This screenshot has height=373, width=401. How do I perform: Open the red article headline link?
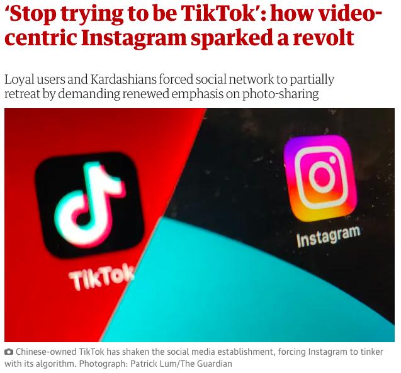coord(193,25)
